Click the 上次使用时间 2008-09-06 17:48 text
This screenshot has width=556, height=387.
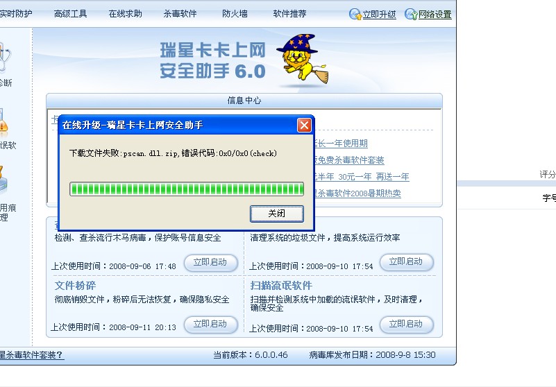(x=113, y=266)
